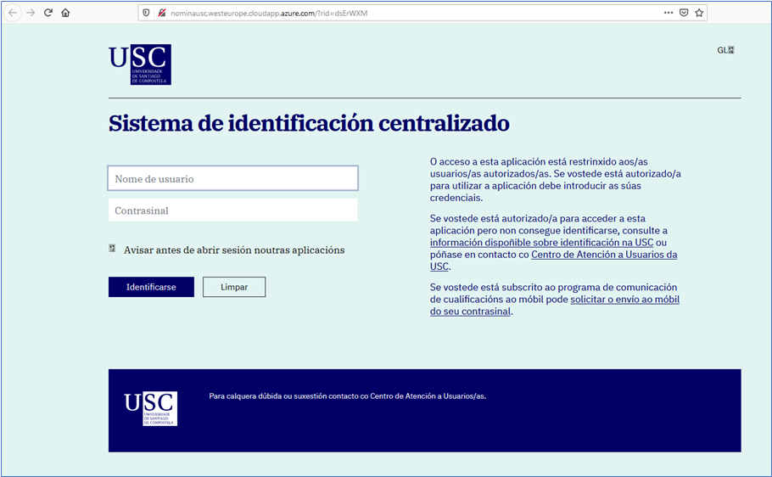Click the Identificarse button
The height and width of the screenshot is (477, 772).
click(151, 287)
